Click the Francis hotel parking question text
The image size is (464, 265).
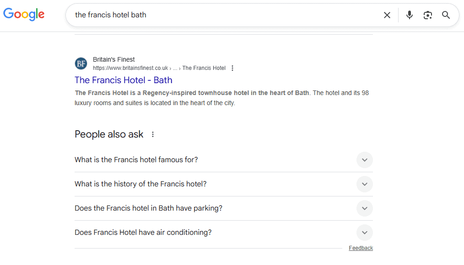148,208
